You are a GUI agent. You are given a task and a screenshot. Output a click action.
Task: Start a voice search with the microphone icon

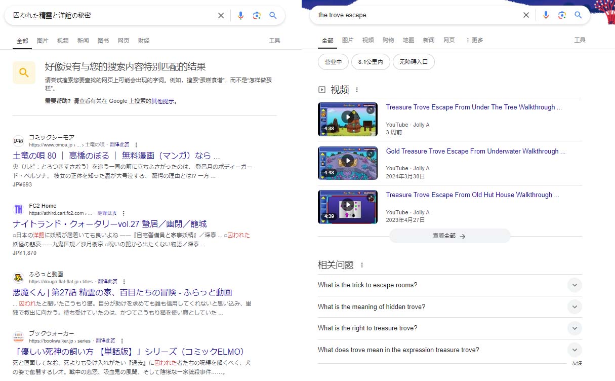pyautogui.click(x=241, y=15)
